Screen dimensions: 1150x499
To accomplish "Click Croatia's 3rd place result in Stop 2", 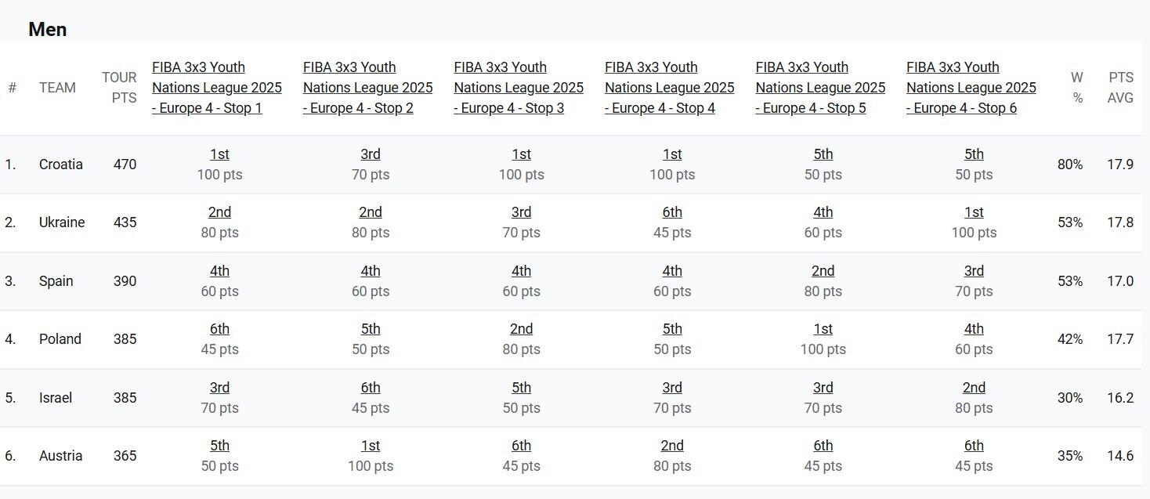I will (371, 154).
